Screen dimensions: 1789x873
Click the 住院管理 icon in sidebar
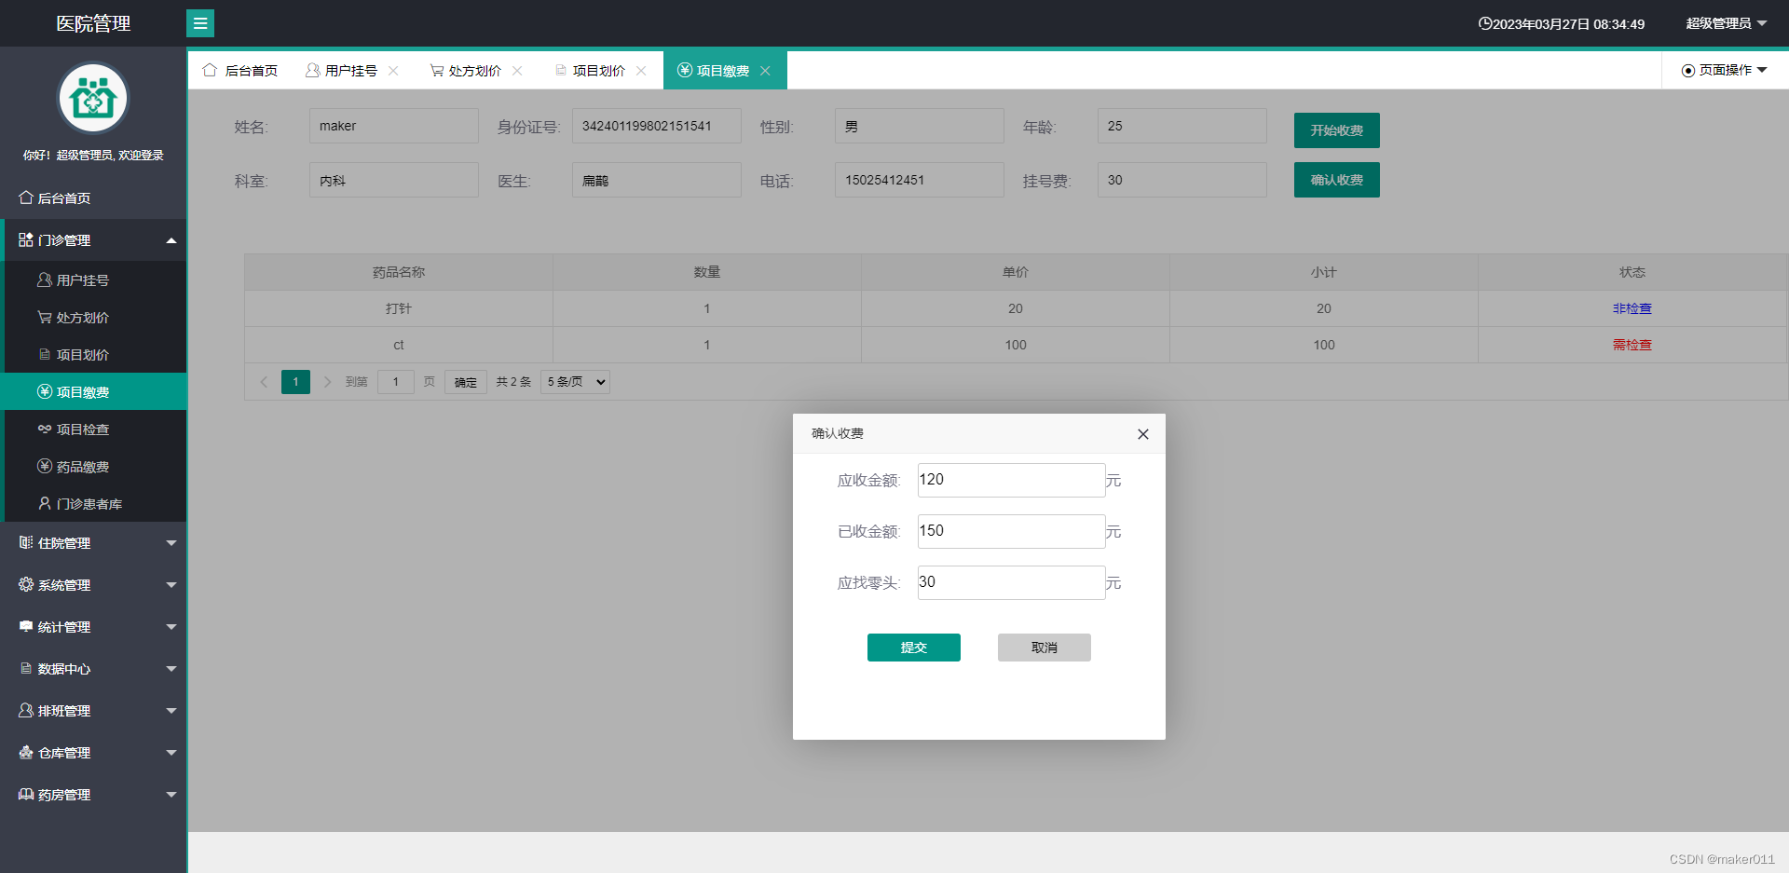tap(26, 542)
